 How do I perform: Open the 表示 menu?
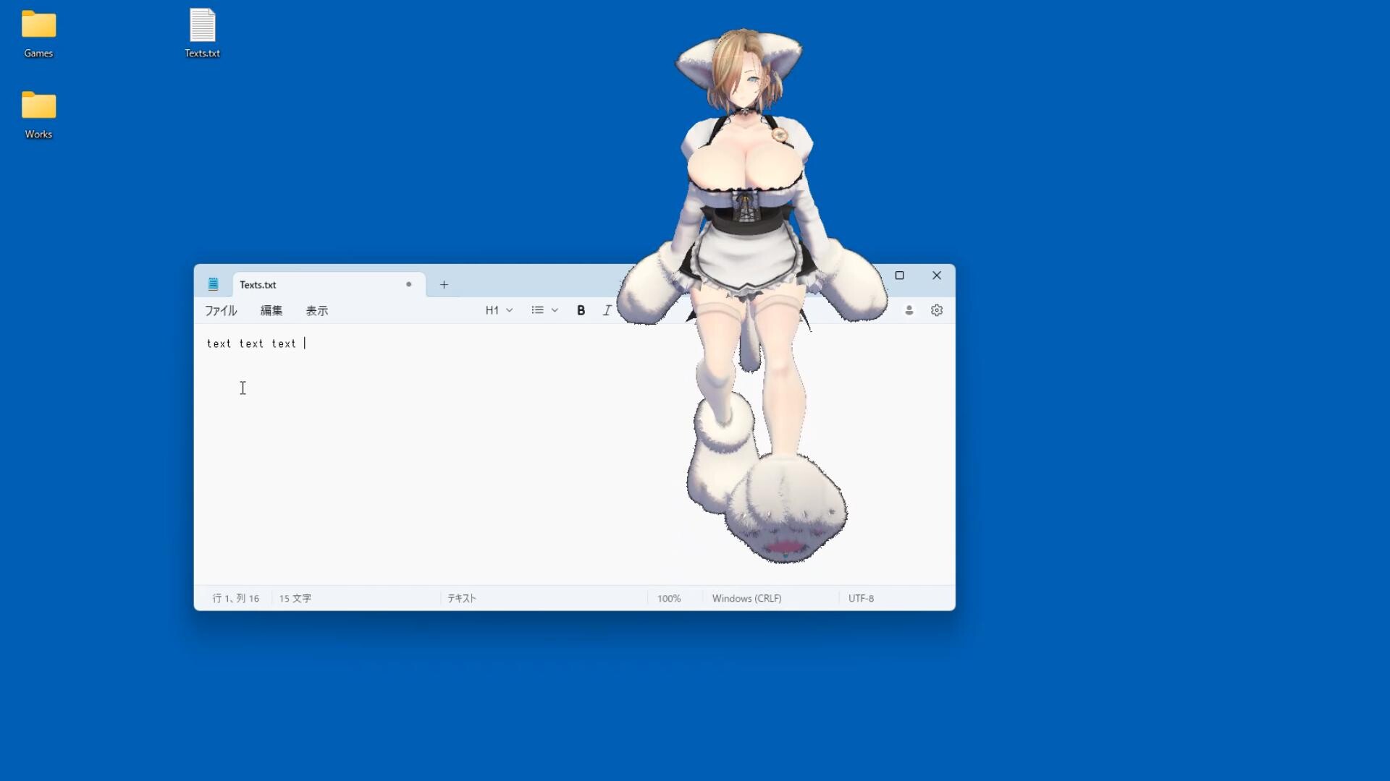coord(316,310)
